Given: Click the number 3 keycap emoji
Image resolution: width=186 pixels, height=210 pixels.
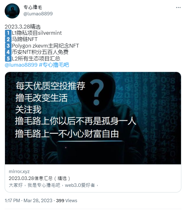Looking at the screenshot, I should click(x=8, y=46).
